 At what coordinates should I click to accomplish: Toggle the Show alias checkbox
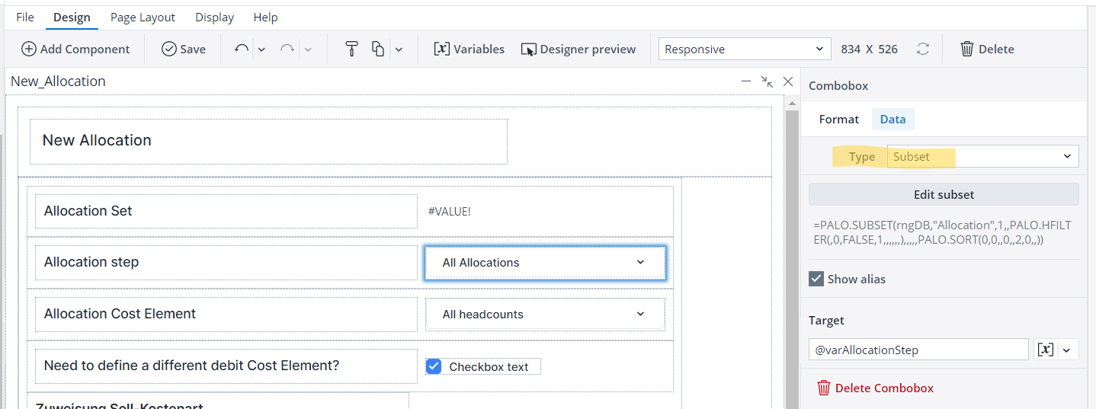pos(816,279)
